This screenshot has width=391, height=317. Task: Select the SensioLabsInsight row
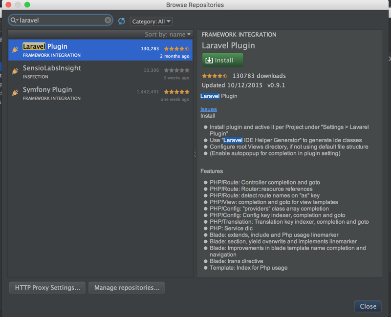tap(101, 71)
